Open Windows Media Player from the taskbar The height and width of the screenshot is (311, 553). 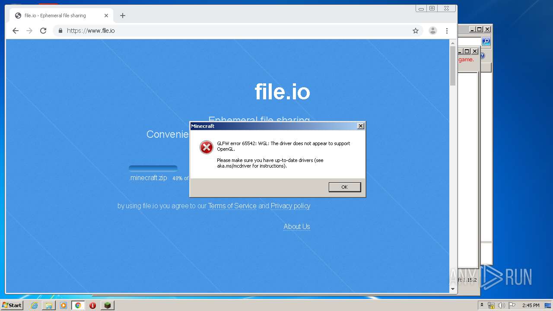pos(64,305)
